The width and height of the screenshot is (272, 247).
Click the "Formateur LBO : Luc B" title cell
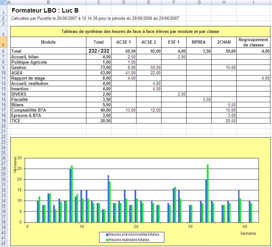[45, 11]
